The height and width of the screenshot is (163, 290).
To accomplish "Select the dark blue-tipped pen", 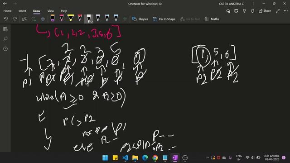I will pyautogui.click(x=107, y=18).
